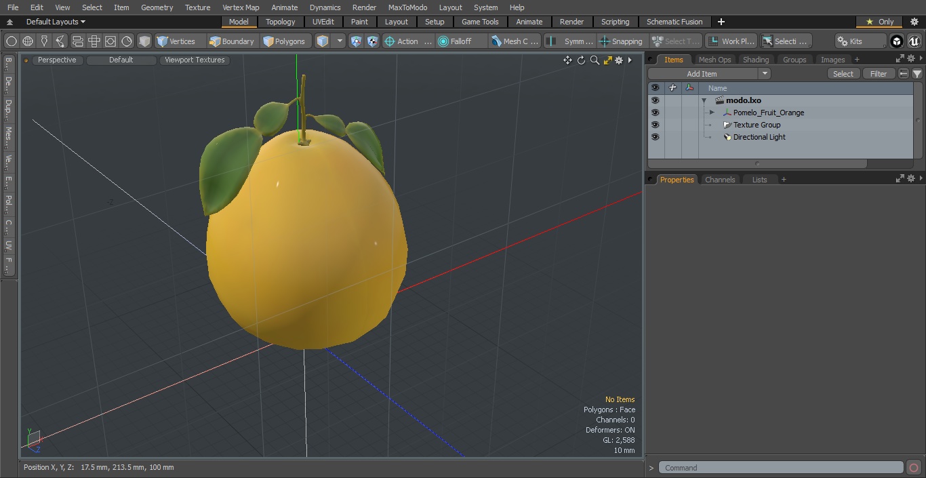Open the Add Item dropdown arrow
926x478 pixels.
tap(765, 74)
